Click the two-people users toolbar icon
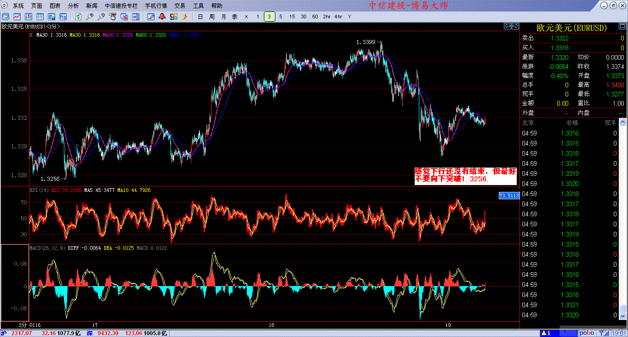 coord(174,17)
